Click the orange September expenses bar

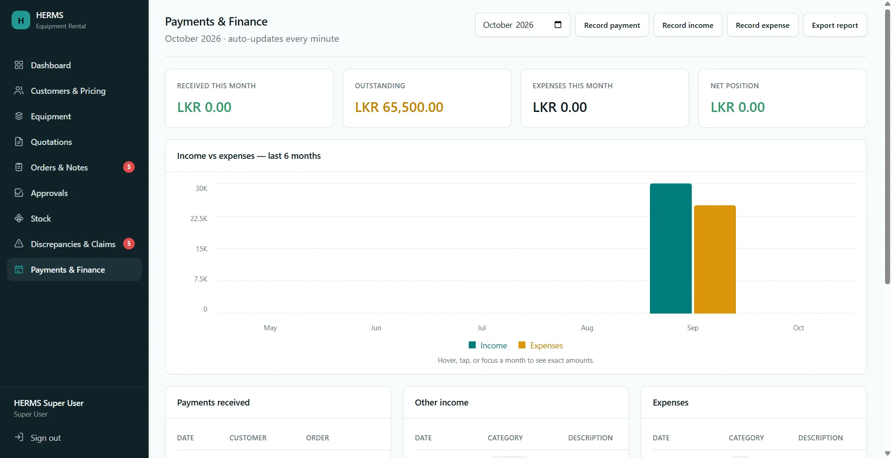(715, 259)
